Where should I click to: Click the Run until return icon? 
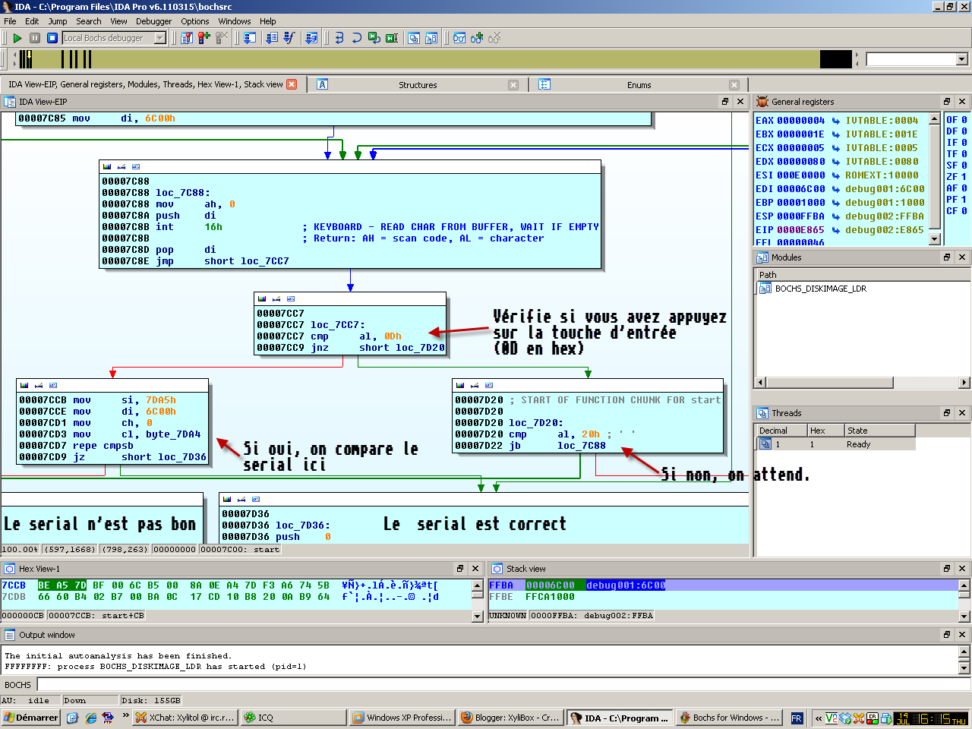pos(374,38)
